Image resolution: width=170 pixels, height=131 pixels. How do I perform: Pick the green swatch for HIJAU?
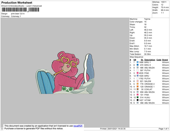[138, 97]
